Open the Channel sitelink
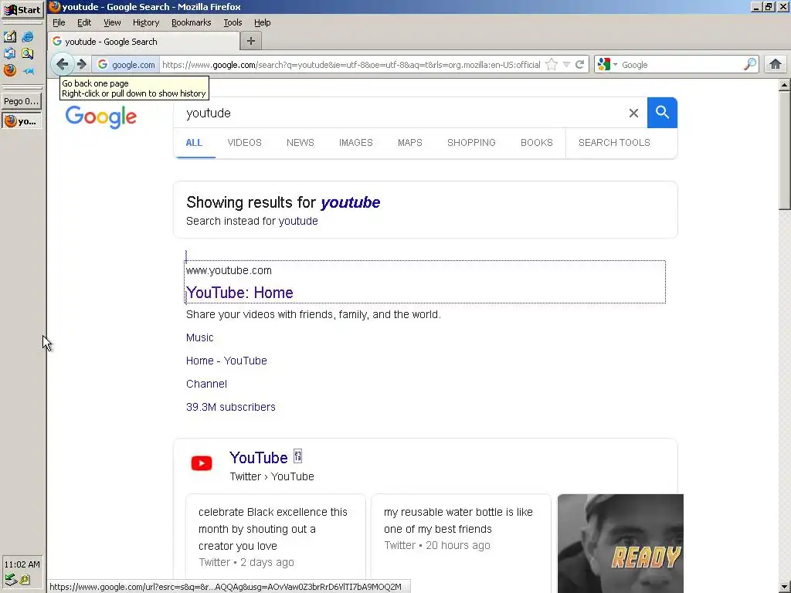 click(206, 384)
